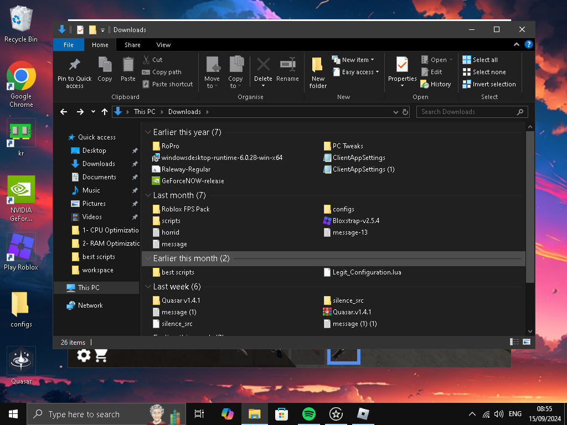Collapse the Earlier this year group
567x425 pixels.
[x=147, y=132]
